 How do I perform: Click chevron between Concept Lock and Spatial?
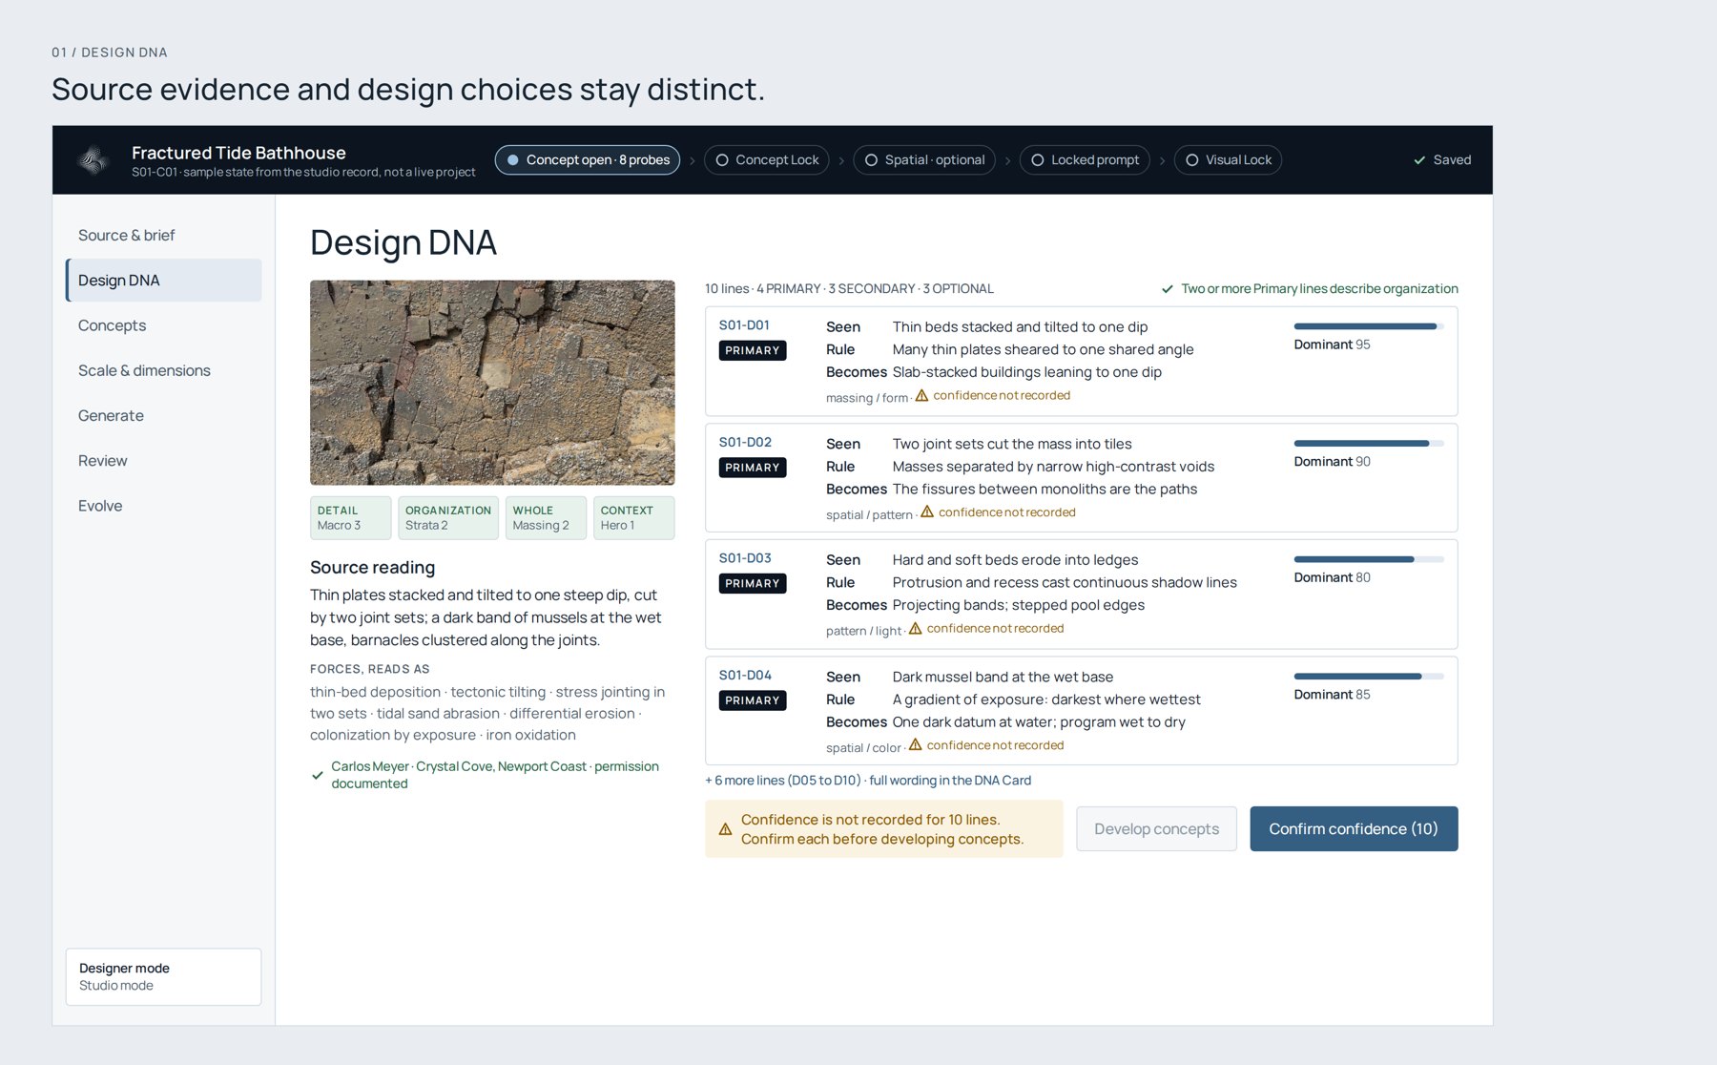(841, 160)
